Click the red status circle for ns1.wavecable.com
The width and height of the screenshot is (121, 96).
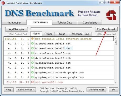point(32,82)
